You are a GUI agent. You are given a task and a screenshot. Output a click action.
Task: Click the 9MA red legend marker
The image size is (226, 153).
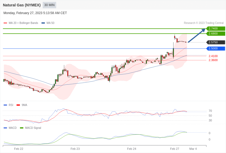(18, 105)
